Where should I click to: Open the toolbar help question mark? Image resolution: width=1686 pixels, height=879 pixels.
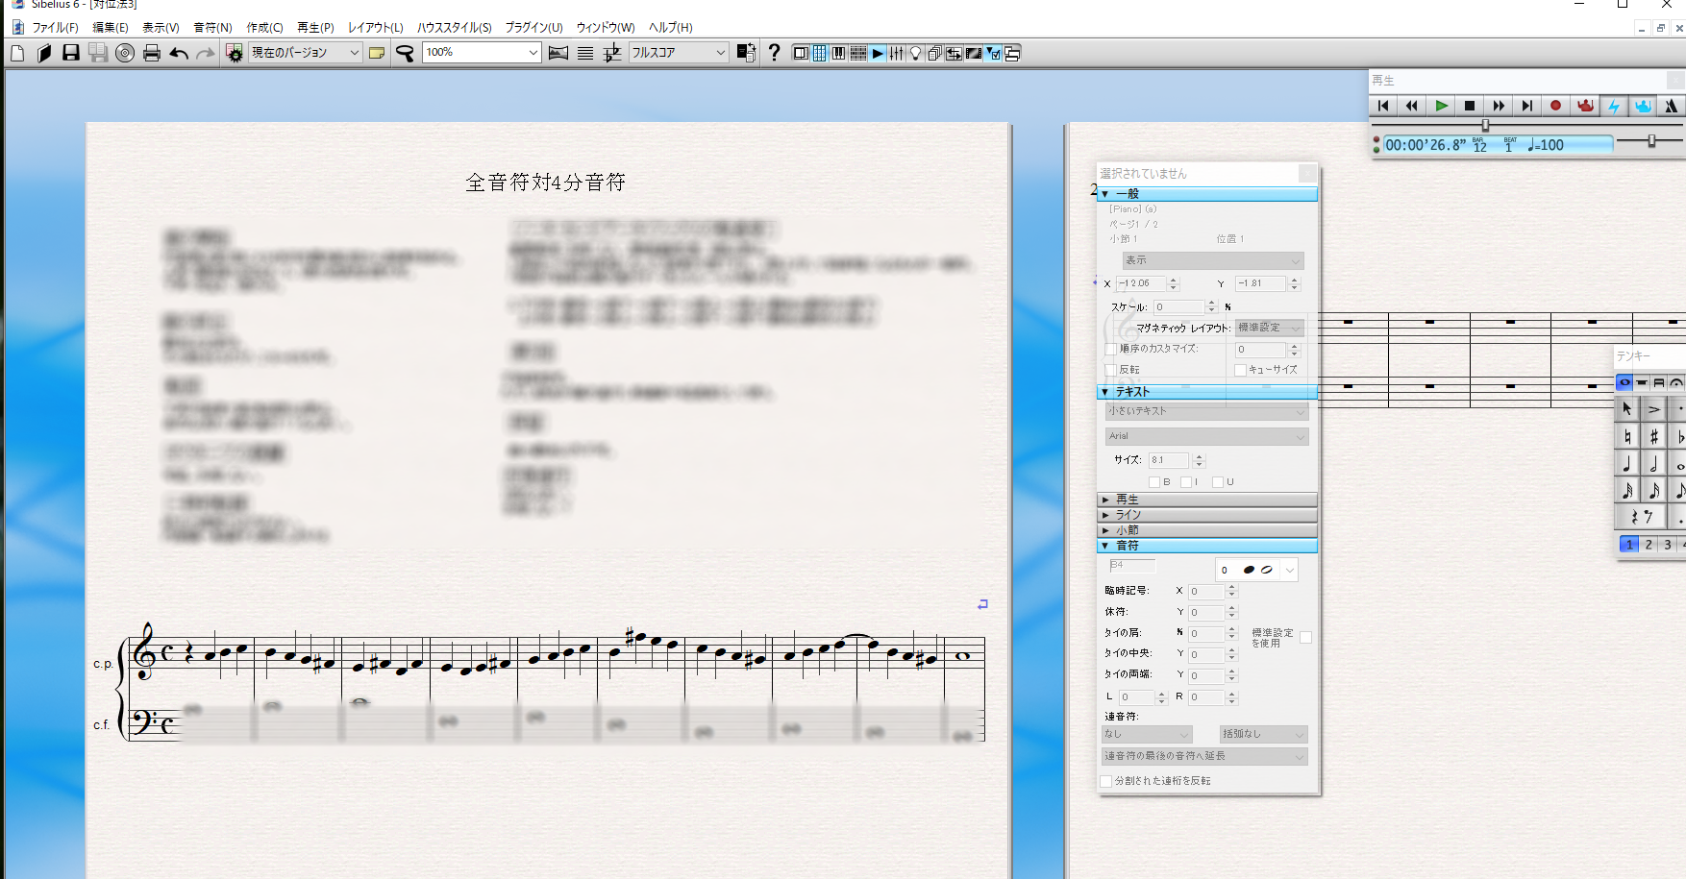click(774, 53)
